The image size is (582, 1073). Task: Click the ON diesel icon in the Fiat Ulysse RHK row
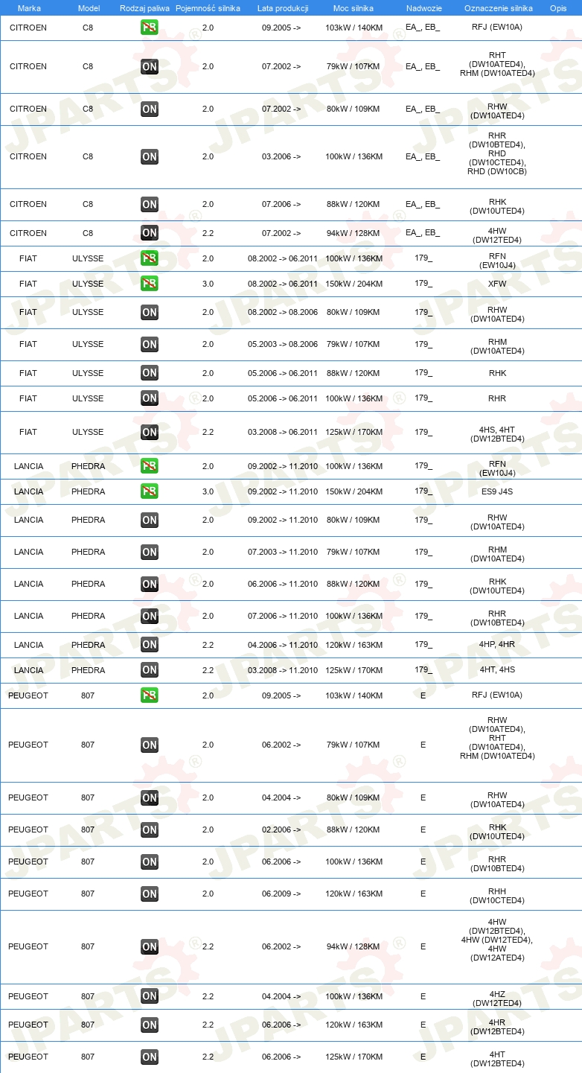150,373
